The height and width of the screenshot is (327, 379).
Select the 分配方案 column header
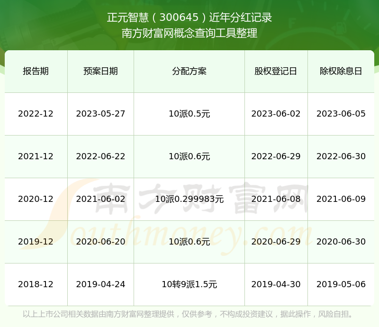click(189, 71)
